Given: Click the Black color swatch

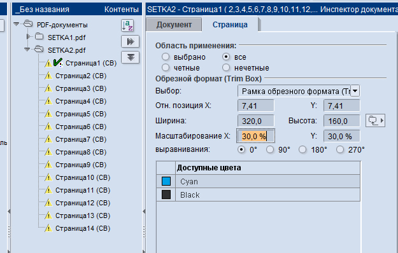Looking at the screenshot, I should coord(166,195).
